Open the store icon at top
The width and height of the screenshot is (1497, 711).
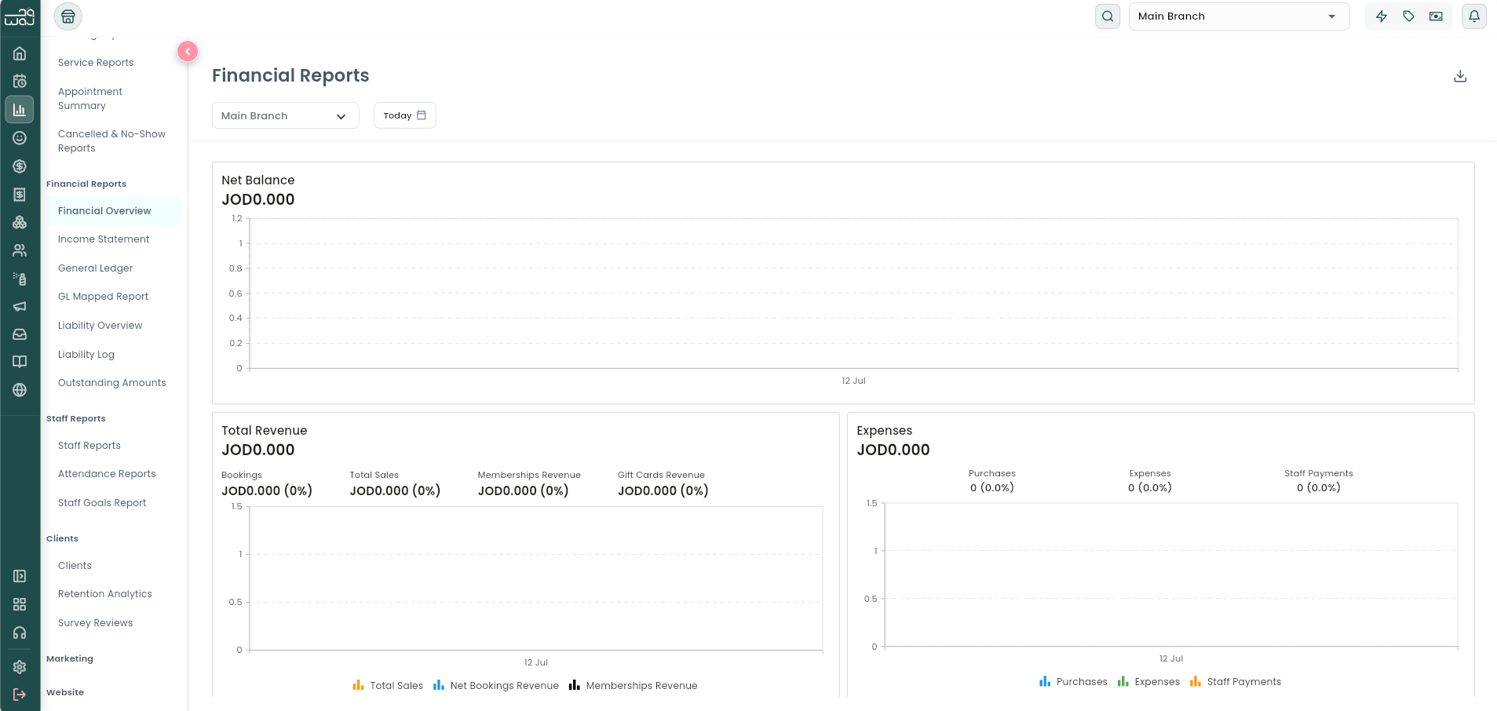[x=68, y=16]
